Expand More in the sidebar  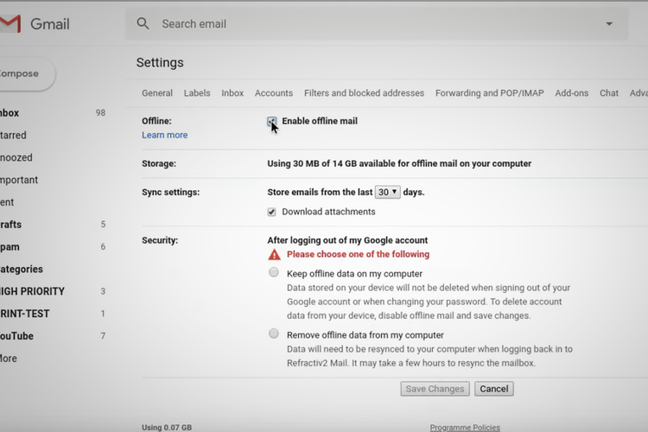(9, 359)
